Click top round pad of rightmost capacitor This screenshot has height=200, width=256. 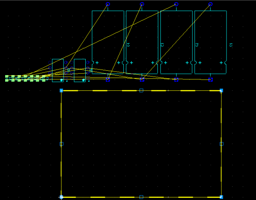[210, 5]
